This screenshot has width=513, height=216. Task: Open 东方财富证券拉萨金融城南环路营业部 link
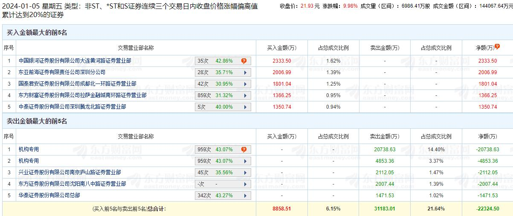pyautogui.click(x=82, y=95)
